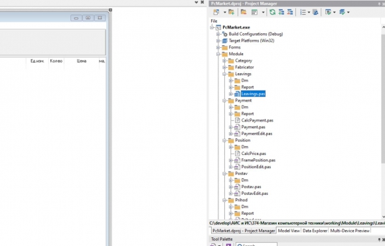
Task: Click the Build Groups pane icon
Action: pos(315,12)
